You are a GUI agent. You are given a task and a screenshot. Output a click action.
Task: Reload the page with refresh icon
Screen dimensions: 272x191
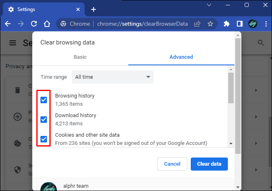[34, 24]
